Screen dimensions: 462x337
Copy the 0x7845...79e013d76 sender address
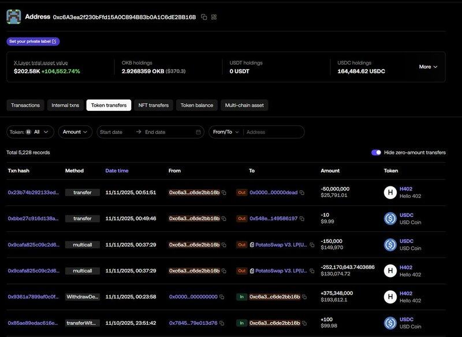coord(222,323)
